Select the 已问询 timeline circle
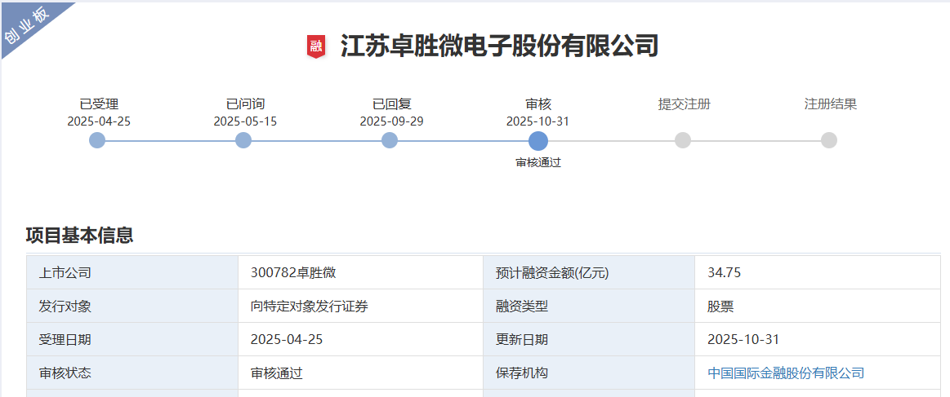This screenshot has width=950, height=397. coord(243,140)
